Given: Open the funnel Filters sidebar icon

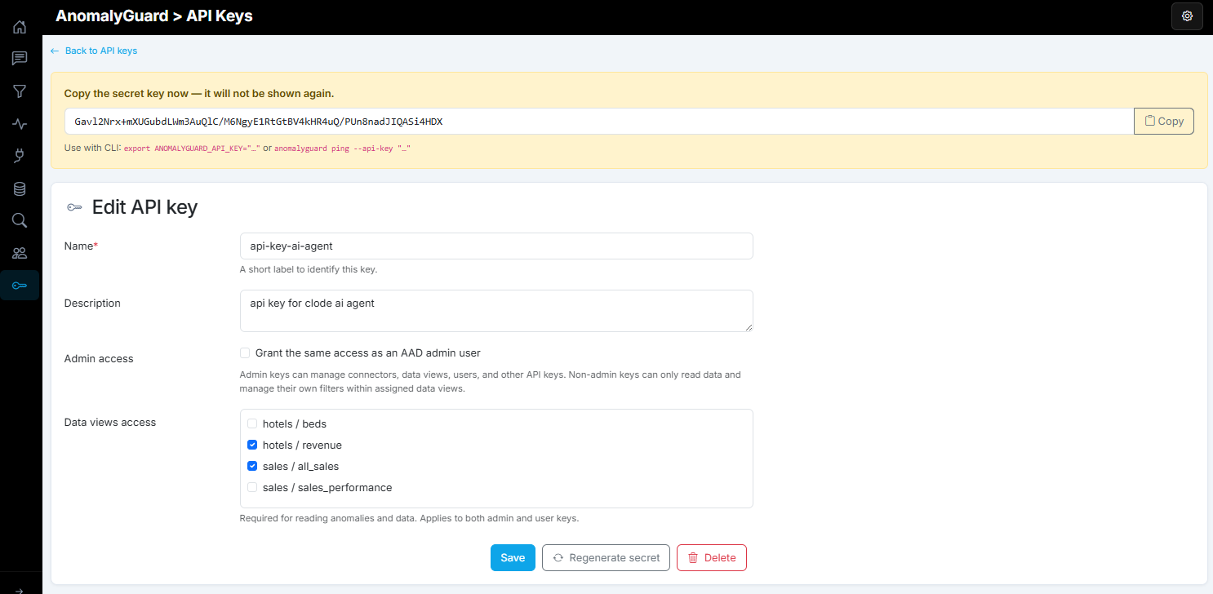Looking at the screenshot, I should (x=20, y=91).
